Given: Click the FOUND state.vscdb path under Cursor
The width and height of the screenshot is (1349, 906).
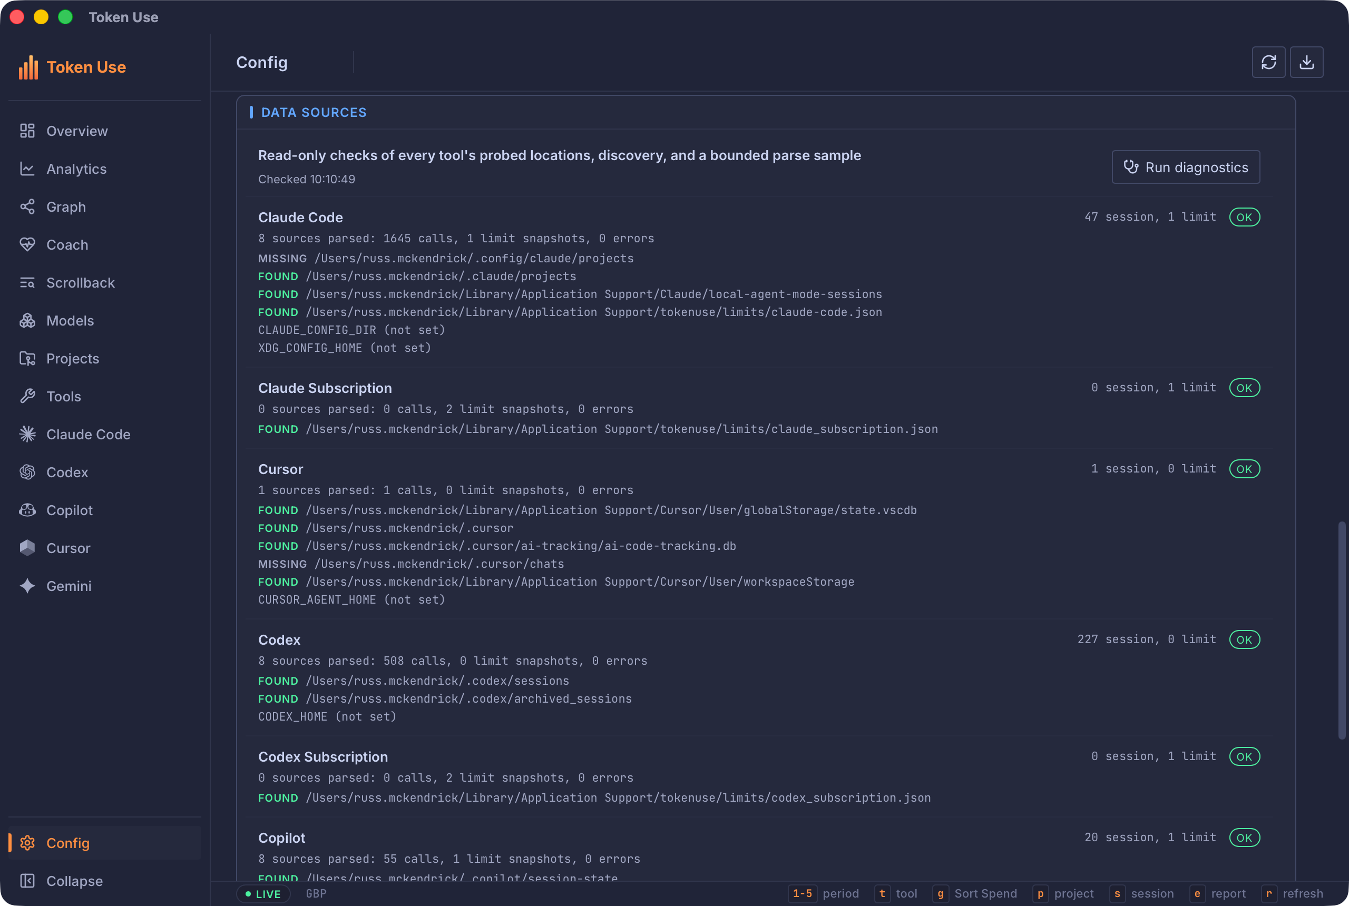Looking at the screenshot, I should (x=587, y=510).
